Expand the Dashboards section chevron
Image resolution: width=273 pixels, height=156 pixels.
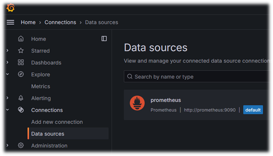tap(7, 62)
